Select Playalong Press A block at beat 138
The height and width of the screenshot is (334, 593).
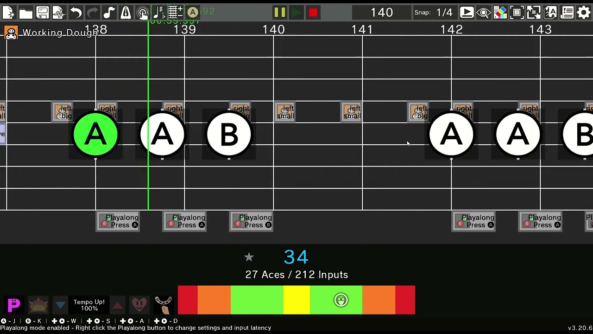pyautogui.click(x=118, y=221)
